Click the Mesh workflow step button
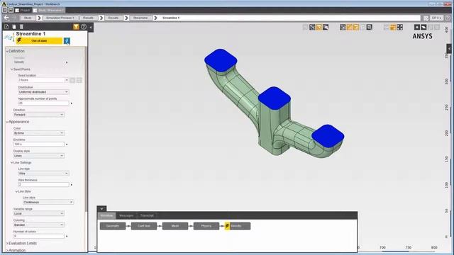Image resolution: width=454 pixels, height=255 pixels. coord(175,226)
